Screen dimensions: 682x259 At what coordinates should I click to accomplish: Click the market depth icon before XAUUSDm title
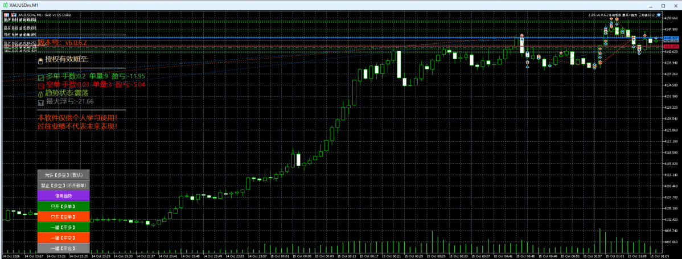click(x=14, y=15)
